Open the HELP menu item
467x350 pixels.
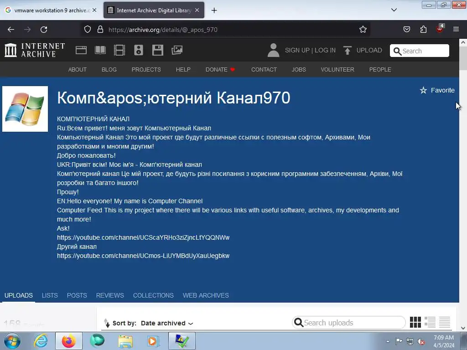183,70
